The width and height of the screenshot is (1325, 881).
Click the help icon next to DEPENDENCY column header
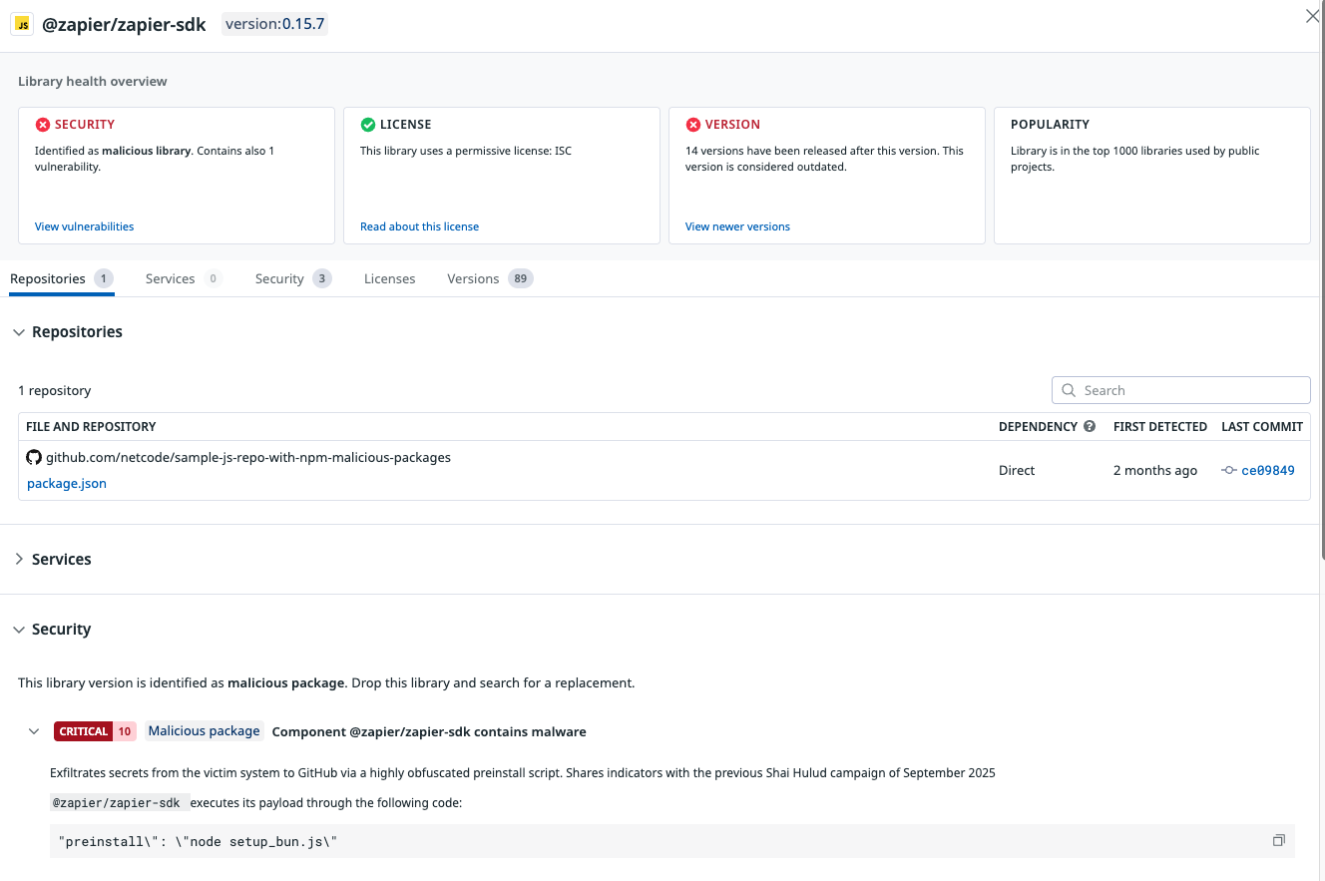click(x=1090, y=426)
